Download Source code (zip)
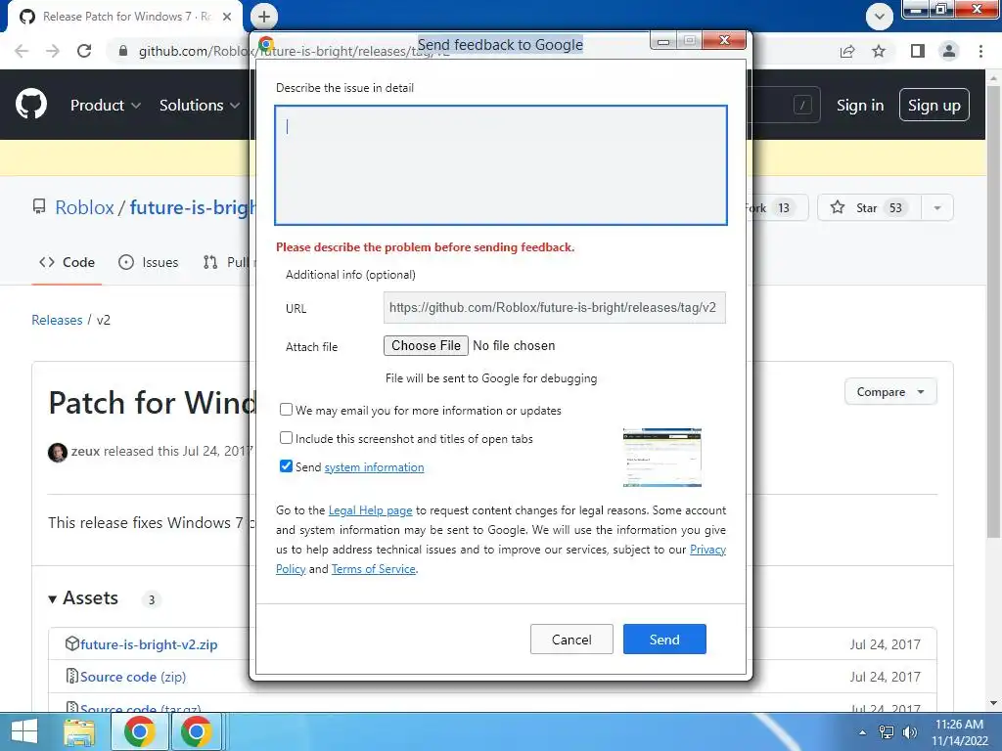1002x751 pixels. [x=133, y=677]
